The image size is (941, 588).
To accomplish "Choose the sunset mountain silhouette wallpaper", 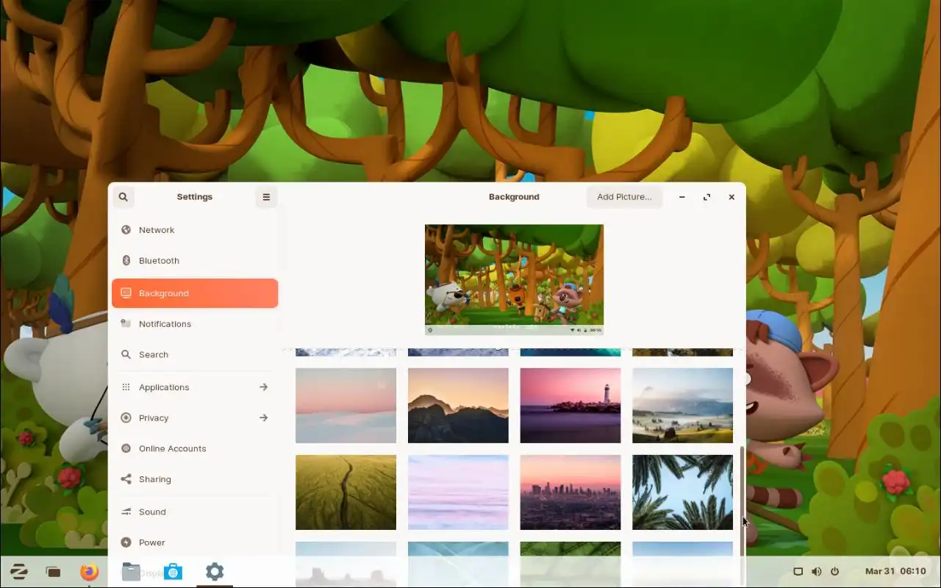I will [458, 406].
